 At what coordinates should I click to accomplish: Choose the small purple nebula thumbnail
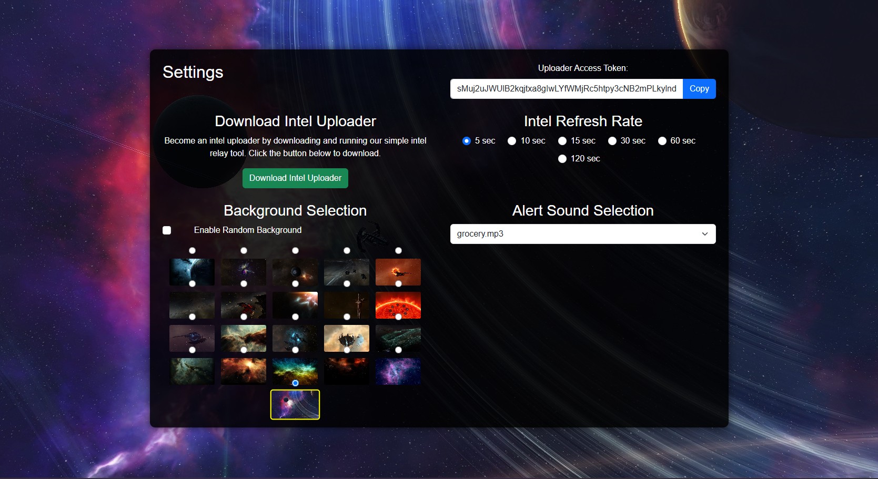(x=244, y=272)
